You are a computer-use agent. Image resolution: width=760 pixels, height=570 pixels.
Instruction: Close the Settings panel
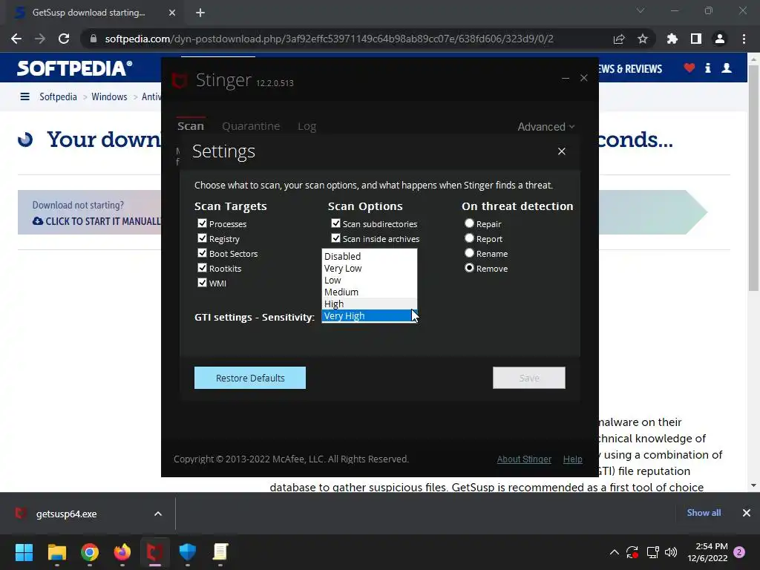click(561, 151)
